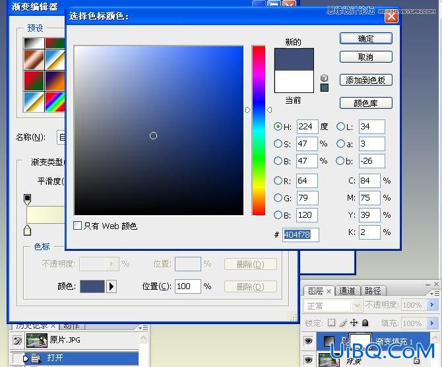Screen dimensions: 442x367
Task: Hide the 背景 layer via eye icon
Action: tap(308, 360)
